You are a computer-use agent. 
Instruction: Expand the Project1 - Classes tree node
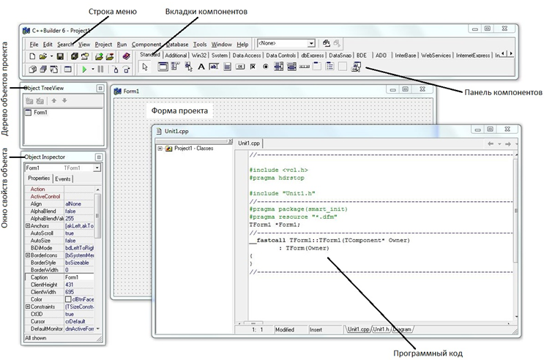click(x=160, y=149)
